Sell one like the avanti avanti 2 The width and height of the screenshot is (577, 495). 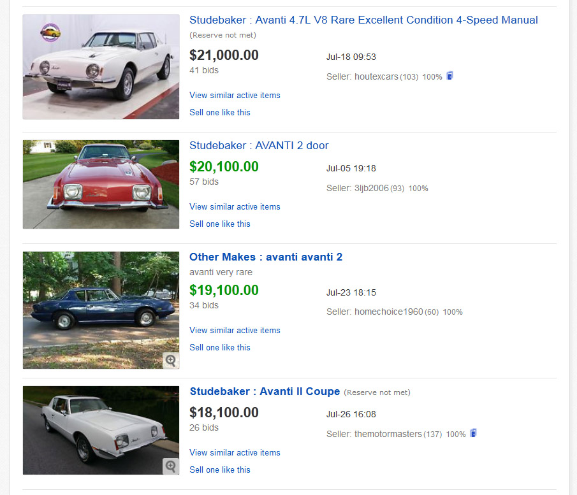220,348
